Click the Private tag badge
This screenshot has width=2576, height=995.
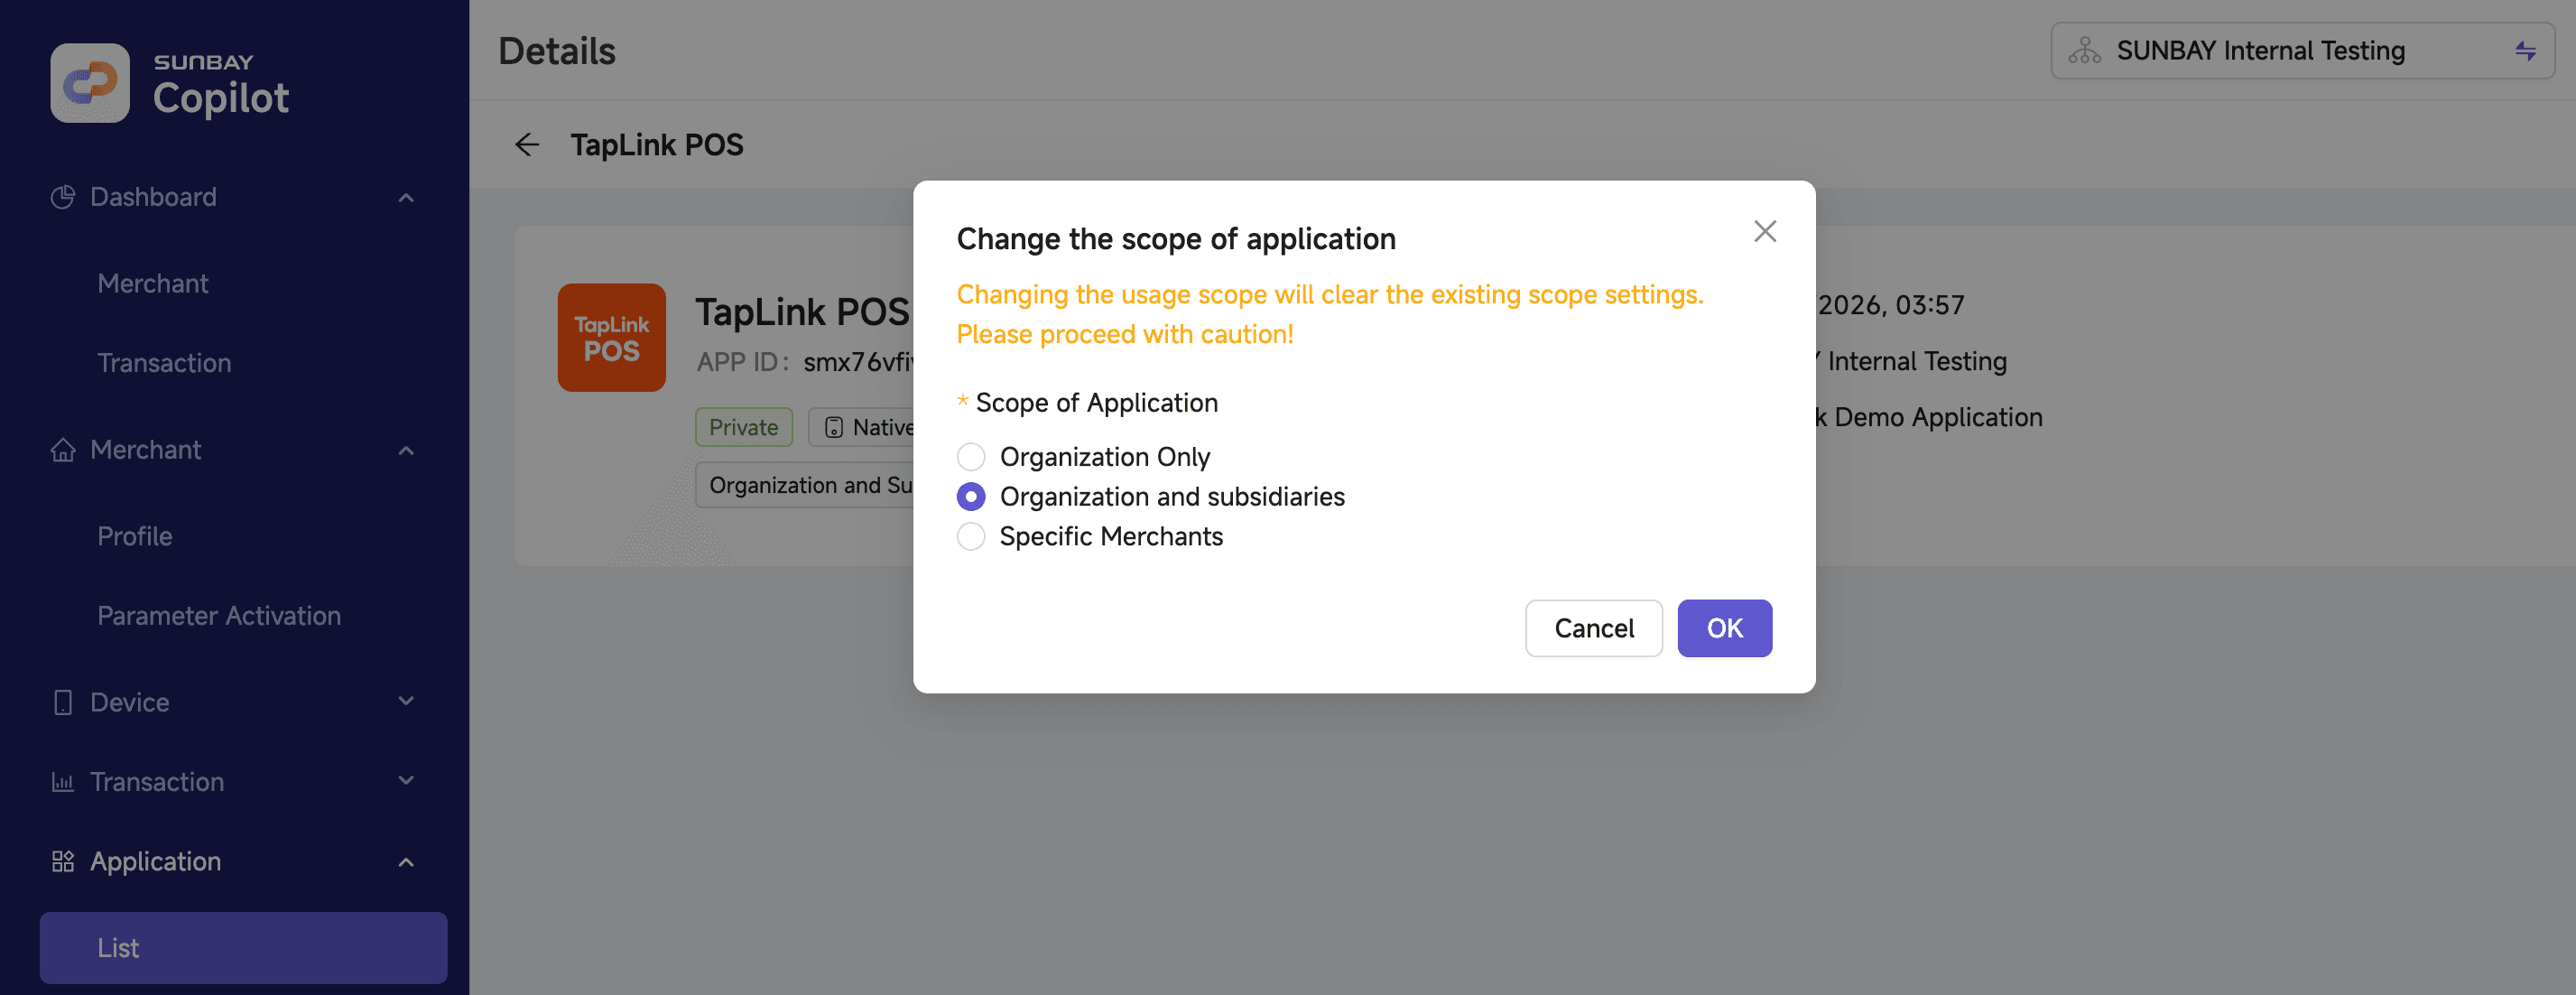click(x=743, y=428)
